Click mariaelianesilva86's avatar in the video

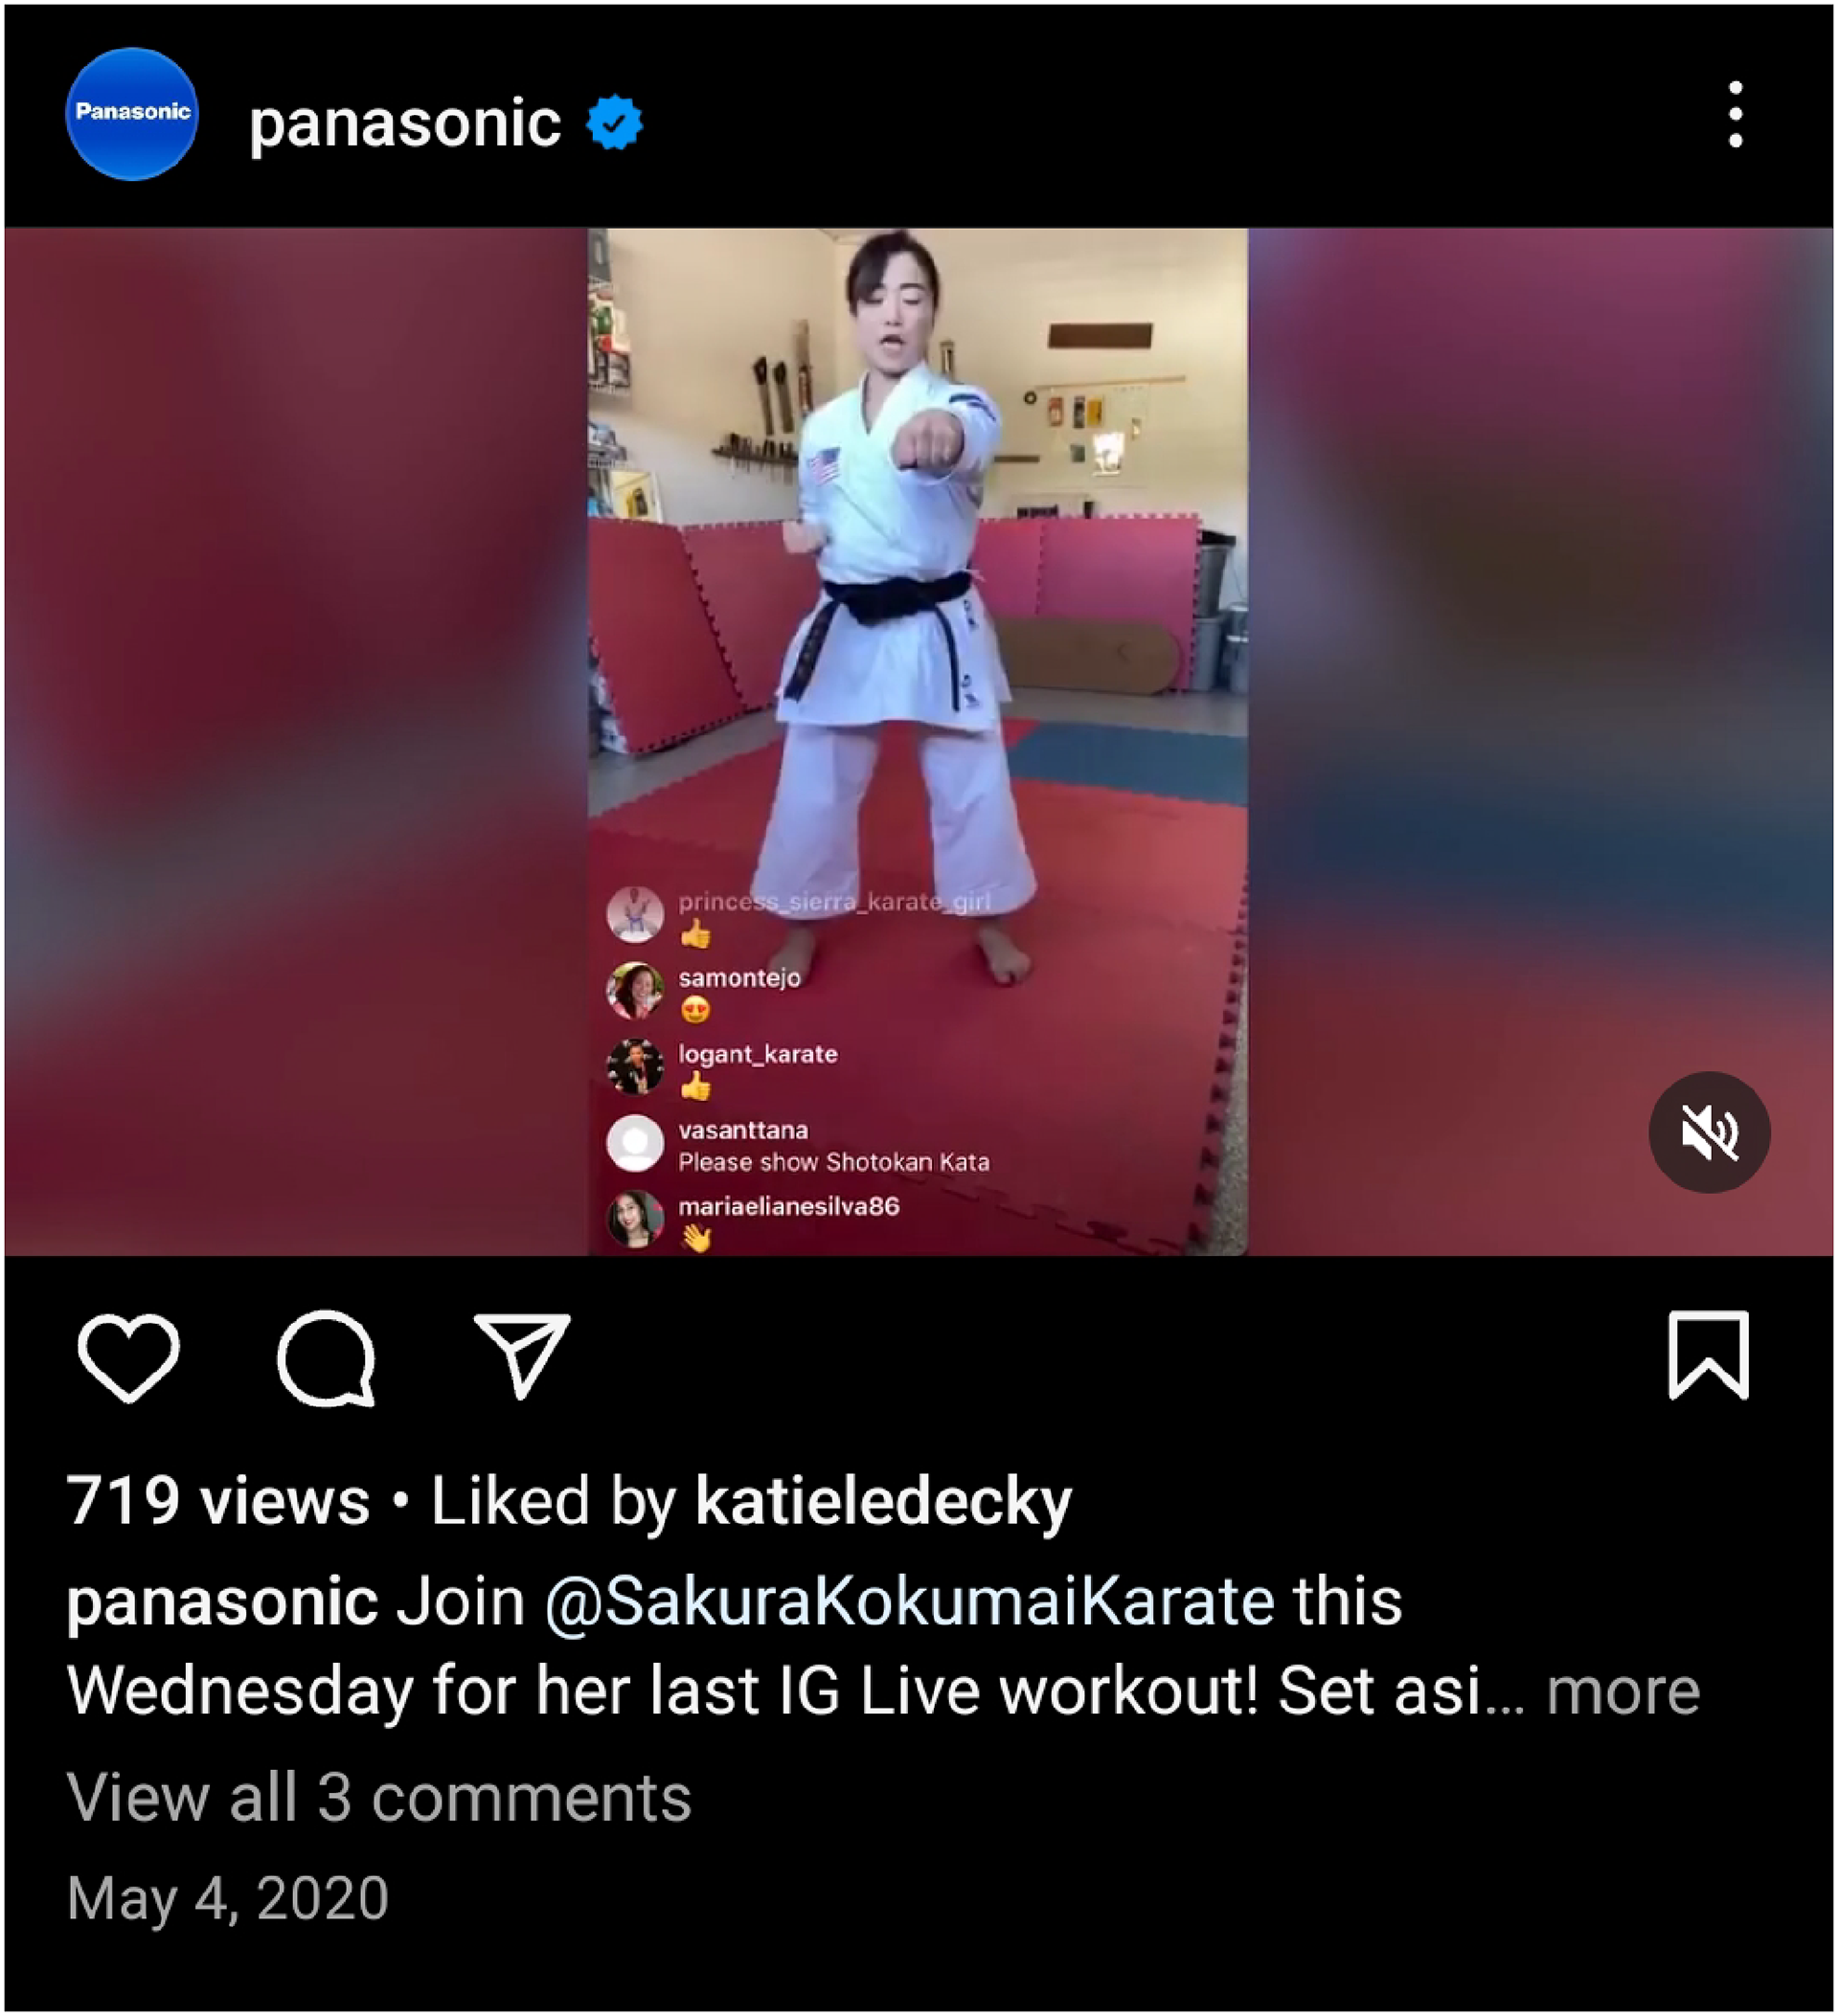(635, 1219)
